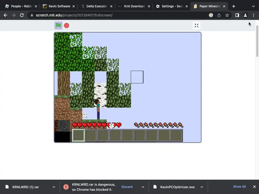Click the page vertical scrollbar
259x194 pixels.
[257, 41]
